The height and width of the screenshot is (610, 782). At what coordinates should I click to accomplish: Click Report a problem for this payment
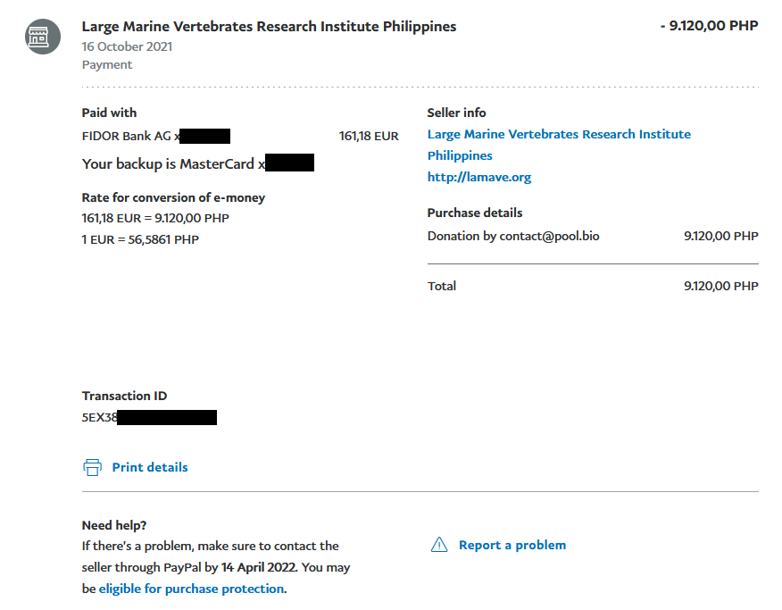(512, 545)
